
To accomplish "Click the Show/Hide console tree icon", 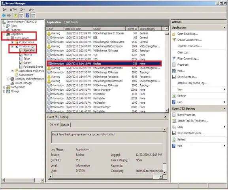I will [x=21, y=15].
